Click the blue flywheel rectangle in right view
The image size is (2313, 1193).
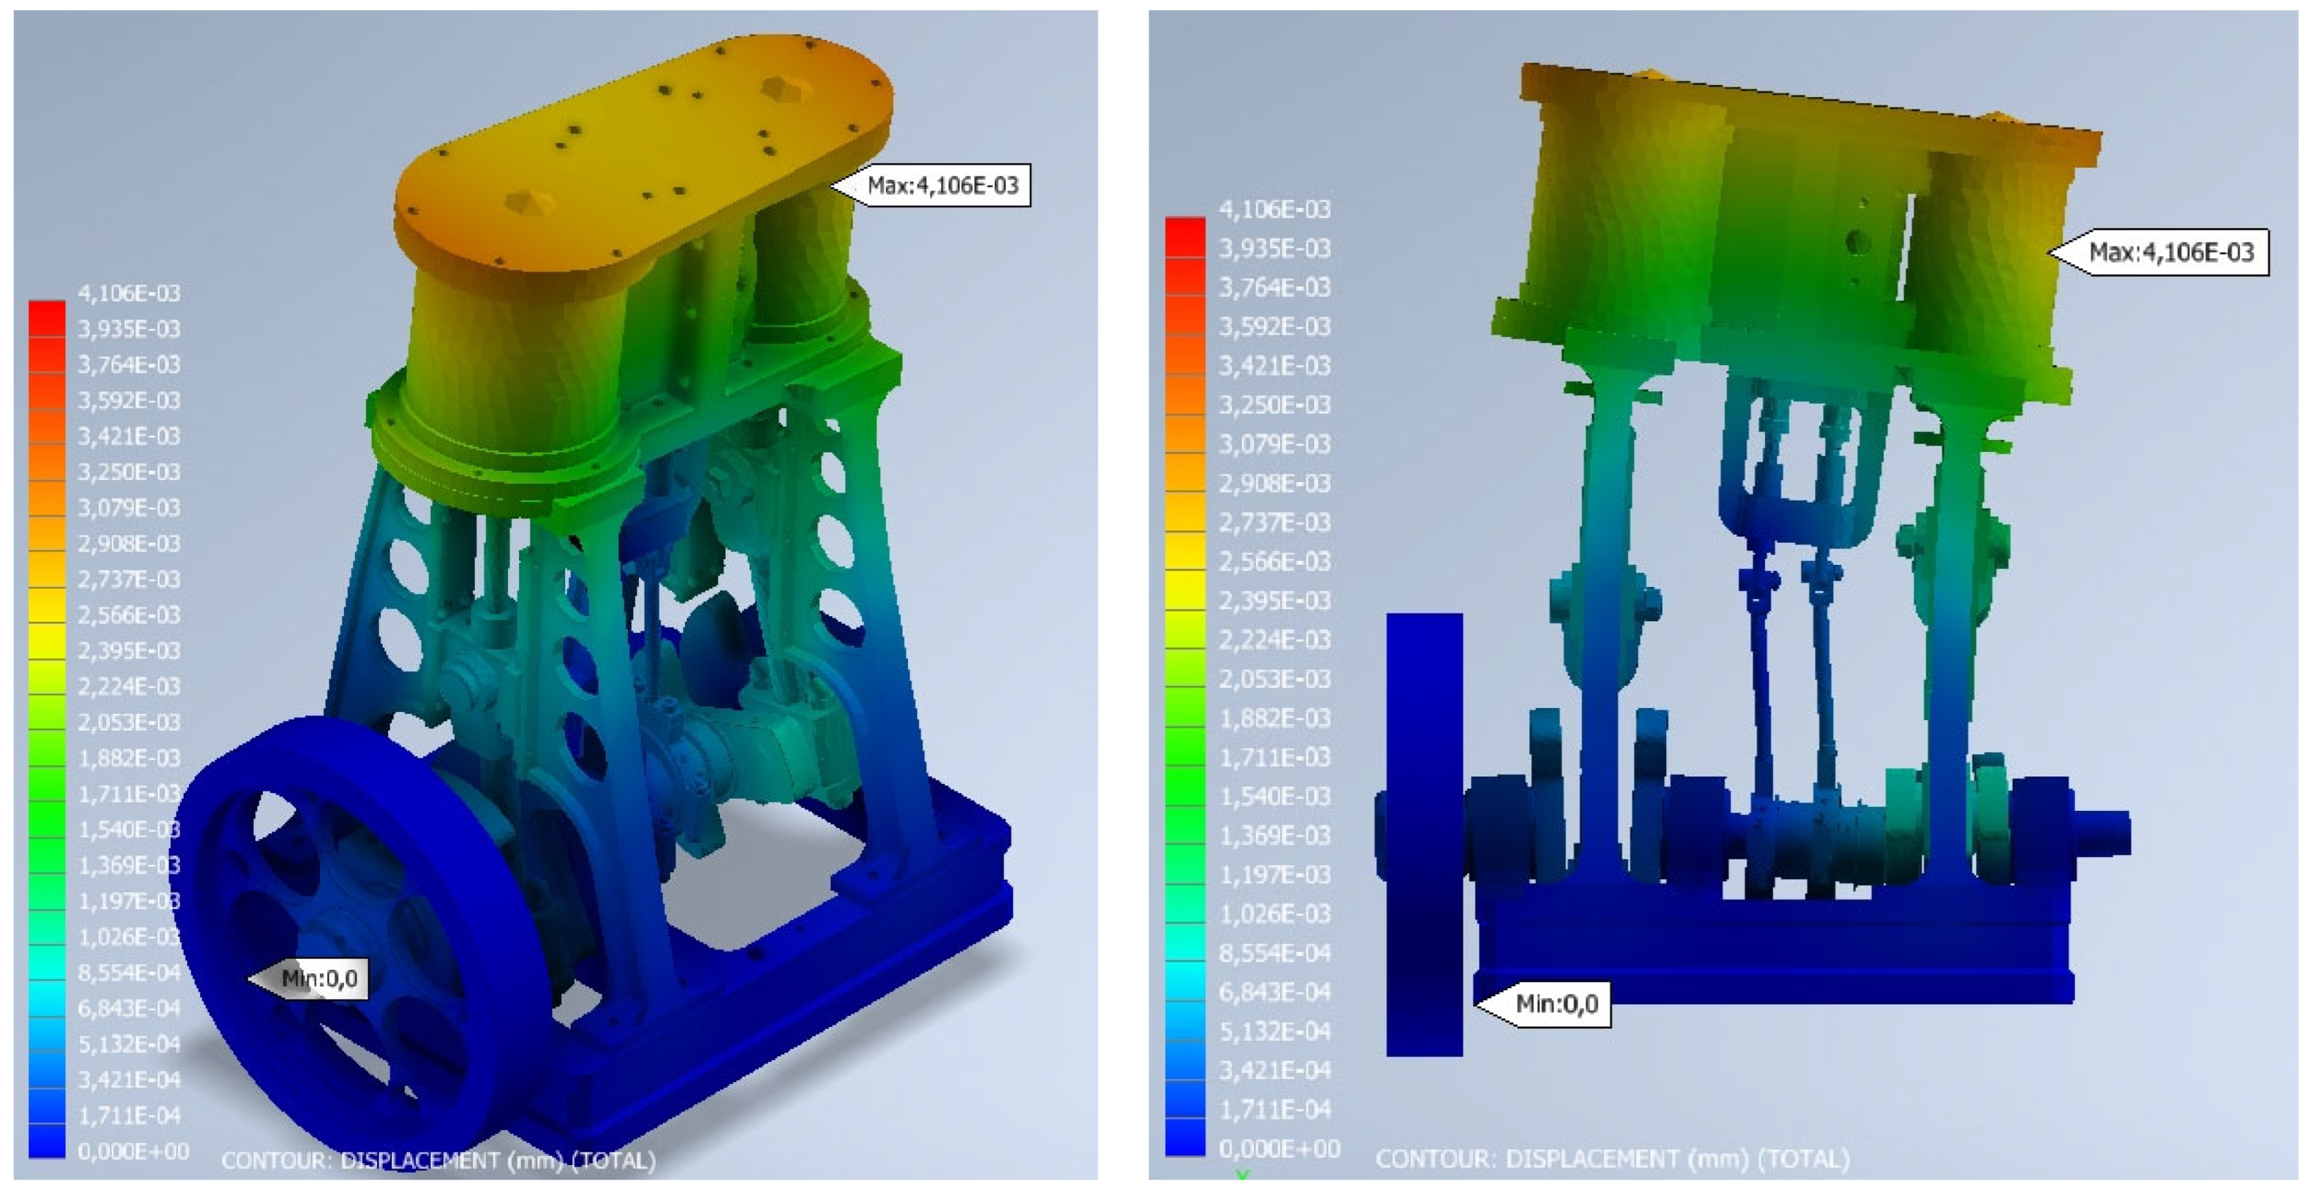tap(1424, 835)
